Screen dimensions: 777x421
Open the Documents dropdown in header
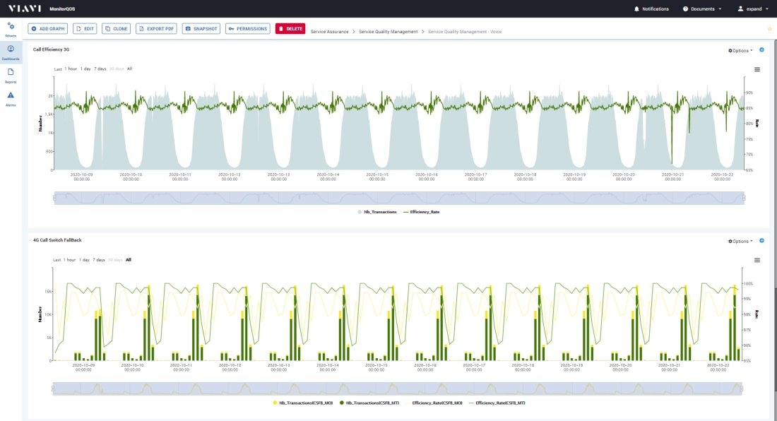701,8
